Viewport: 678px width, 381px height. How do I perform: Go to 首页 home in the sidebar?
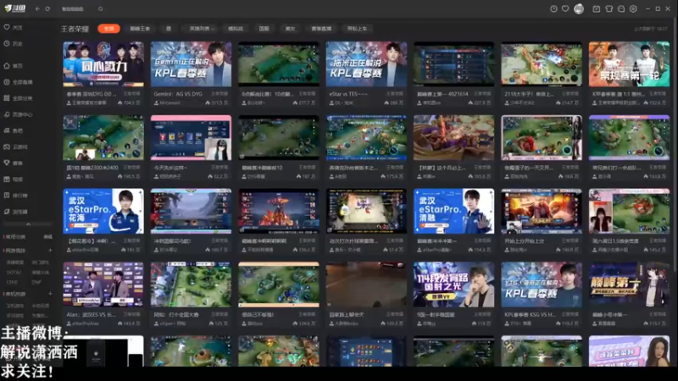click(x=14, y=66)
